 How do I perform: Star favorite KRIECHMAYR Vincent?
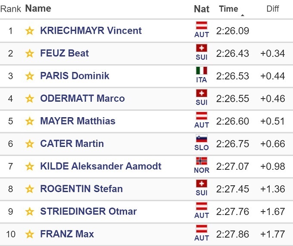tap(29, 31)
